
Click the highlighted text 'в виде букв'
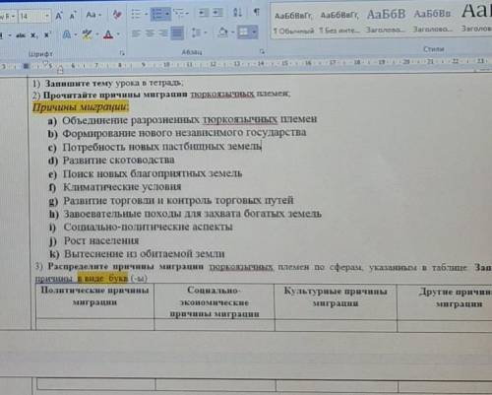point(102,278)
